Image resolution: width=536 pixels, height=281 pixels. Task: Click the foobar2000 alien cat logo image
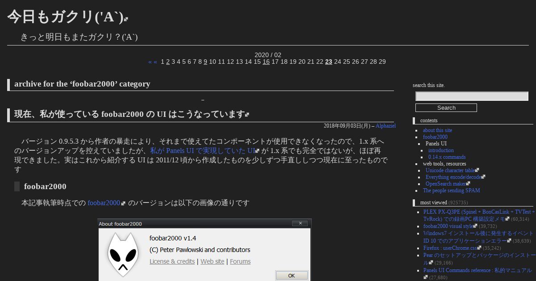coord(123,254)
